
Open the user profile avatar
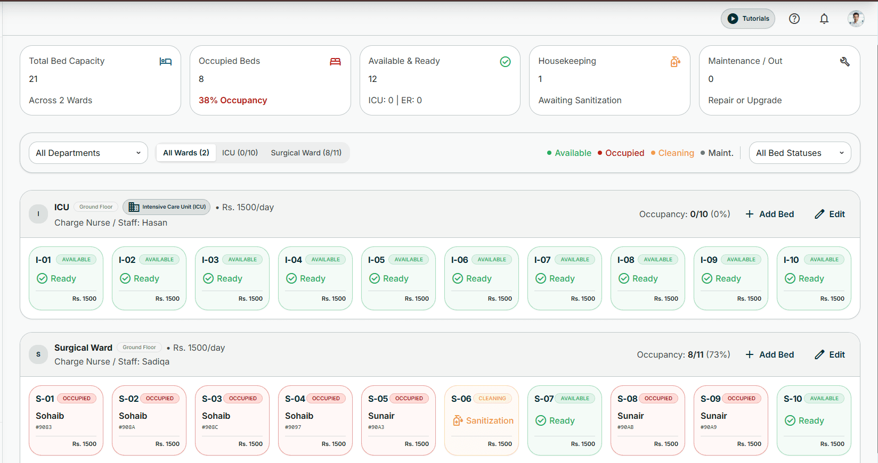pyautogui.click(x=856, y=19)
